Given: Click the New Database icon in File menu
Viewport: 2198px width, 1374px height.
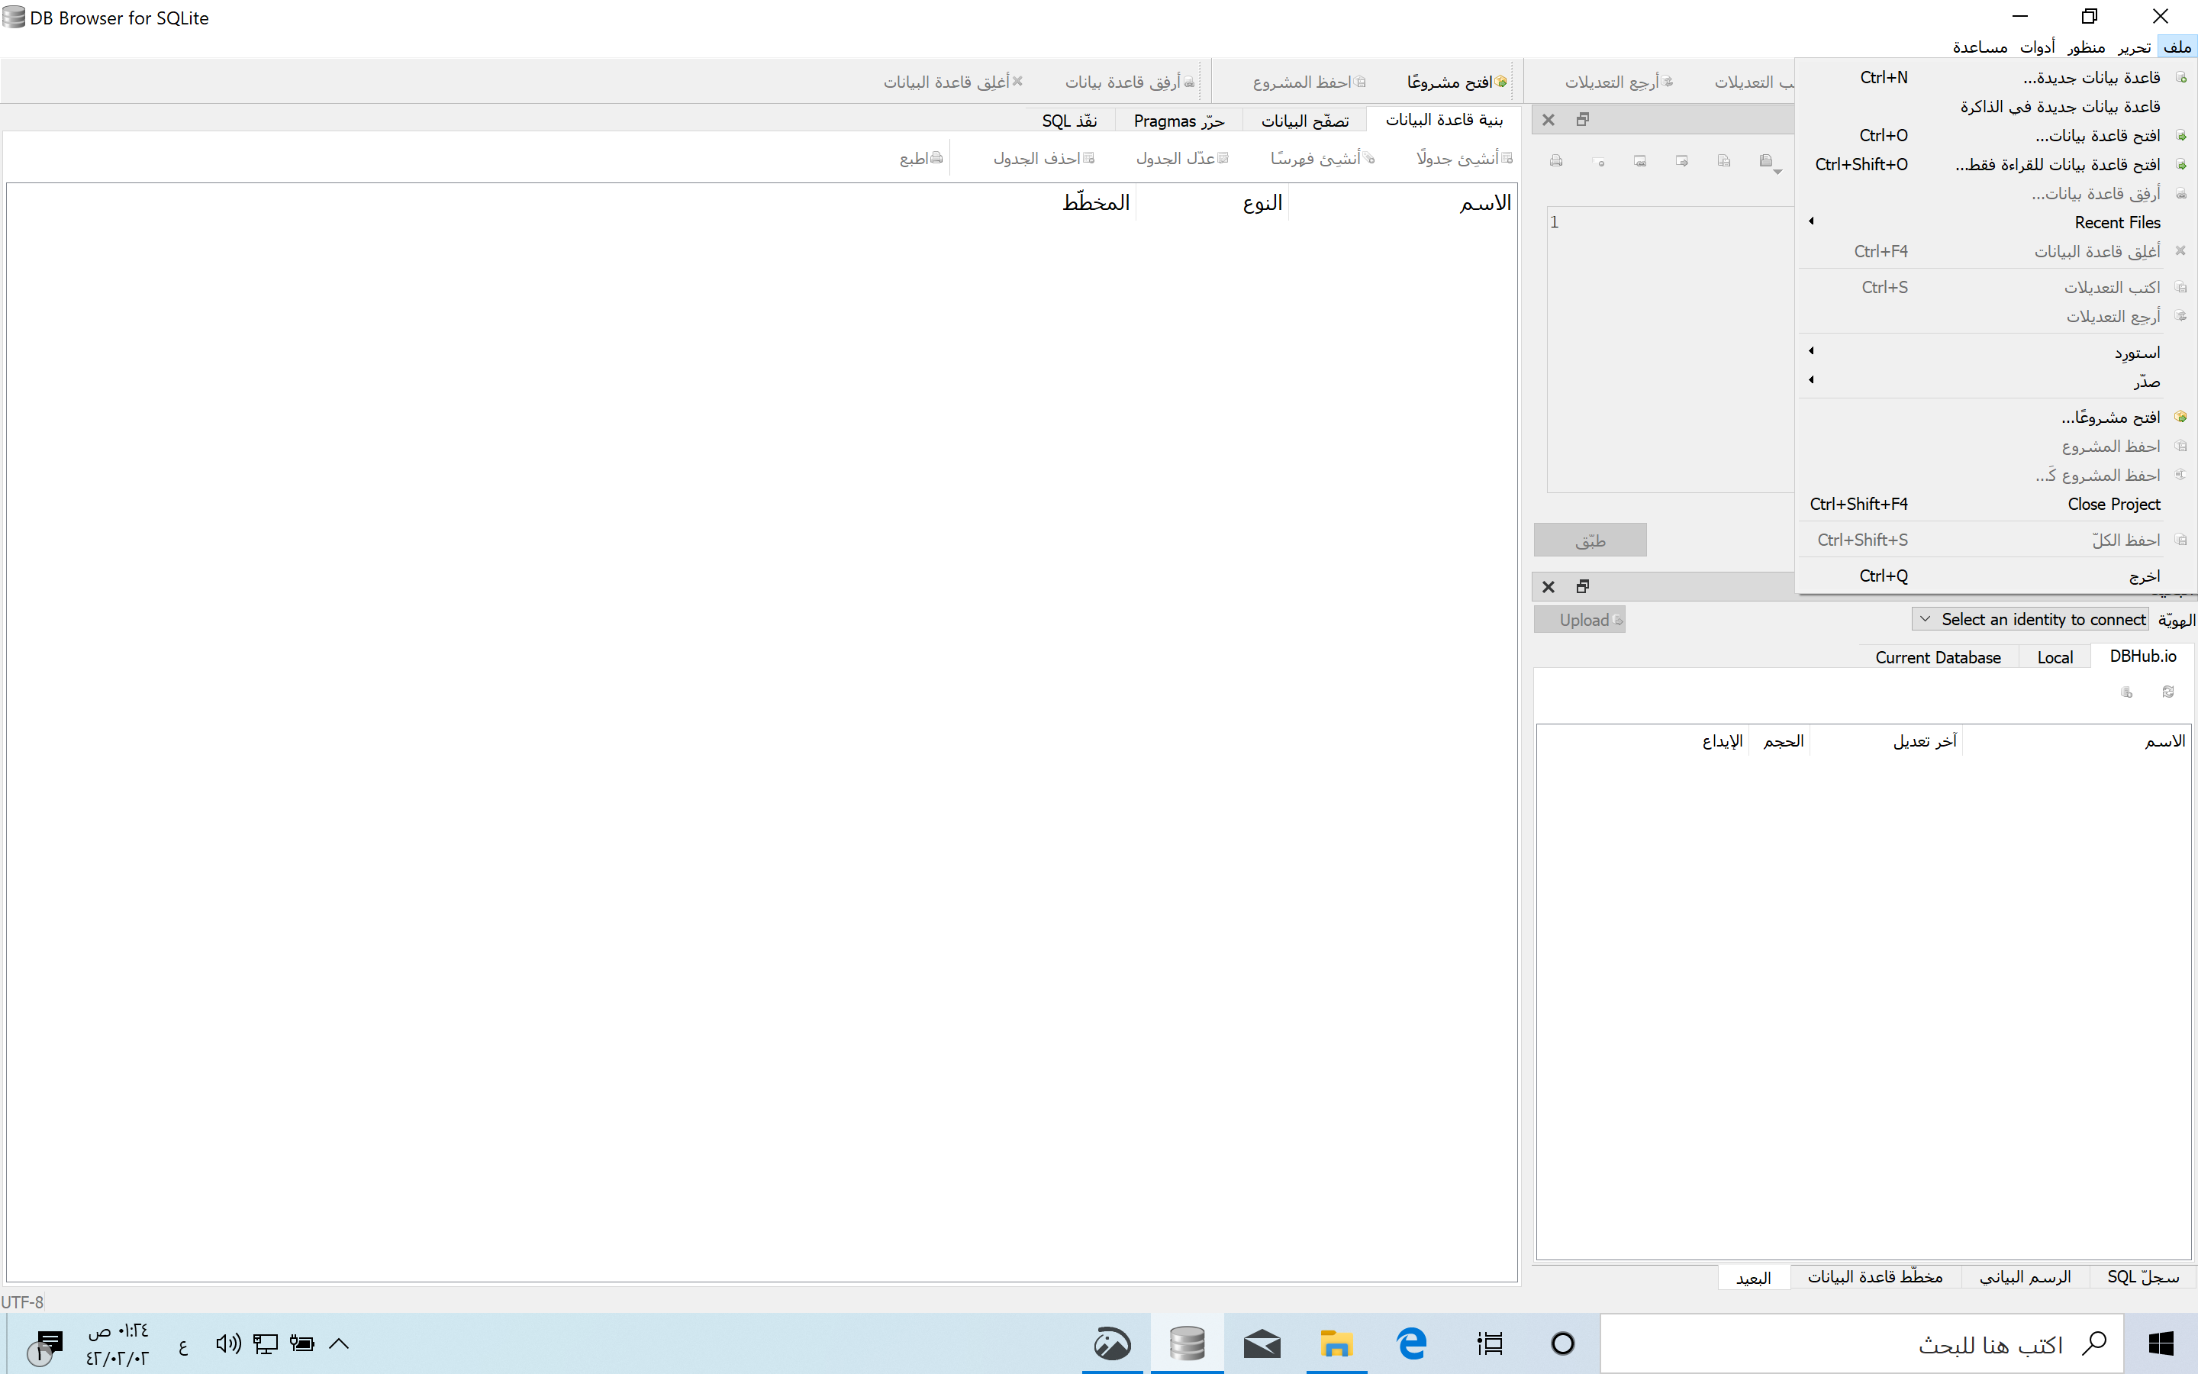Looking at the screenshot, I should (x=2180, y=78).
